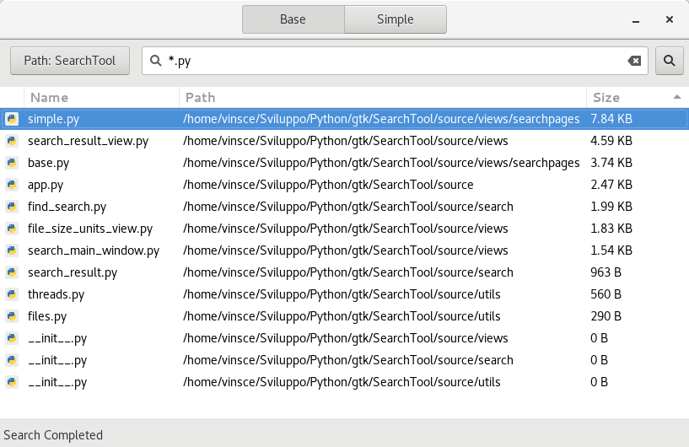Switch to the Base tab
689x447 pixels.
tap(293, 19)
